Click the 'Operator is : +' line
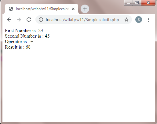 (x=19, y=42)
